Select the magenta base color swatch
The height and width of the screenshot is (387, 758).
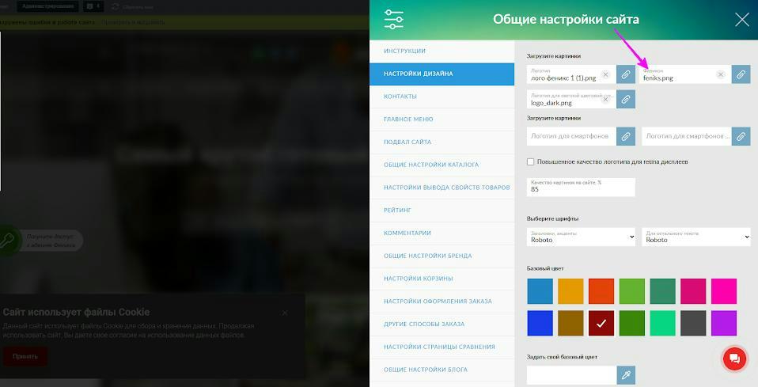(723, 290)
